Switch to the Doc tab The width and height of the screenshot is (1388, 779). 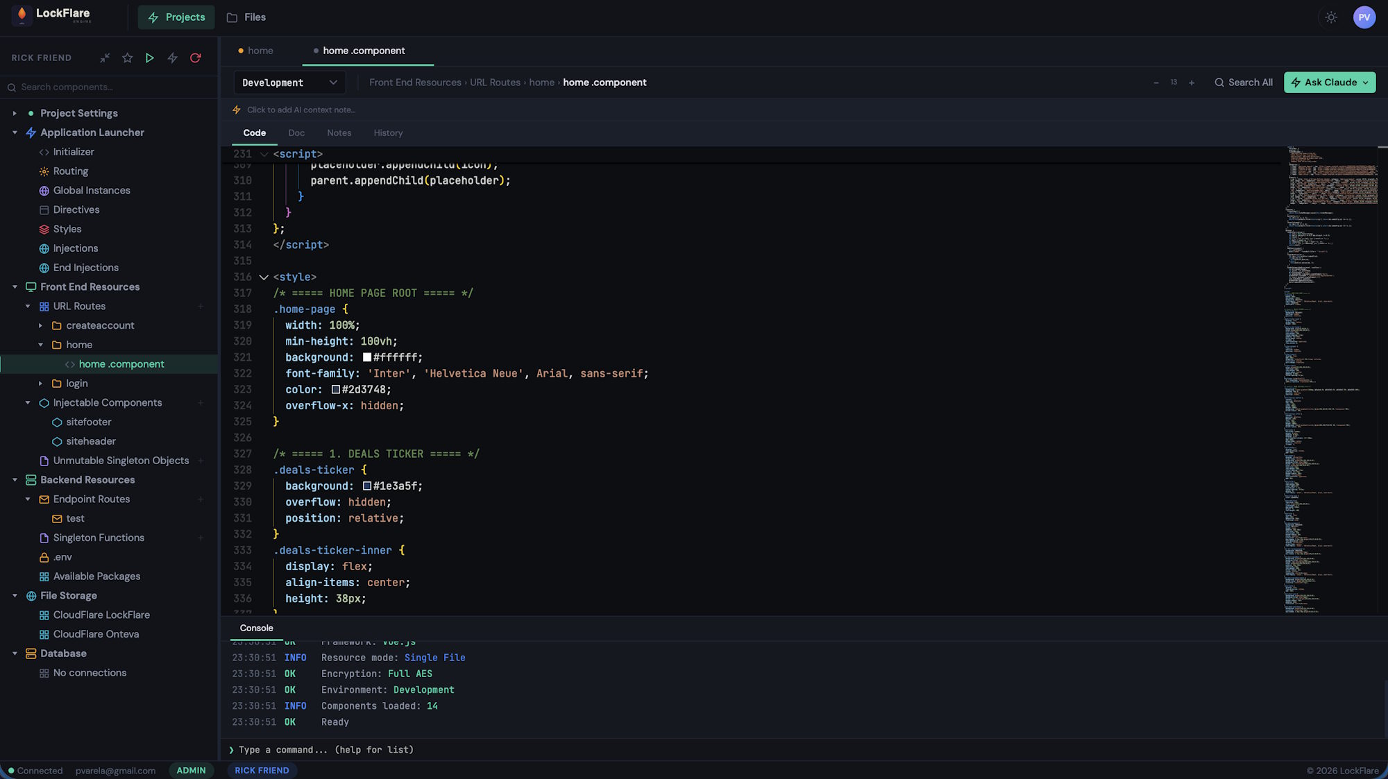[x=296, y=132]
